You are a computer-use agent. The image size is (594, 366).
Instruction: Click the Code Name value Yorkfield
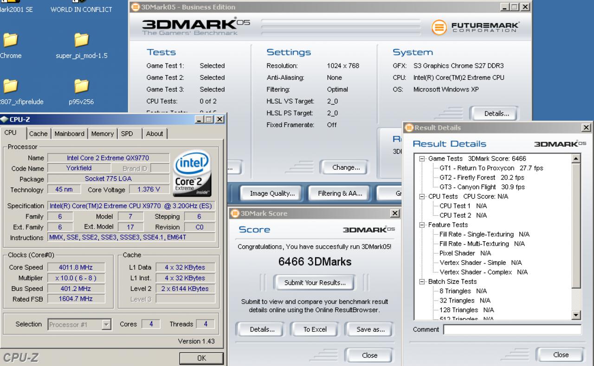(79, 168)
